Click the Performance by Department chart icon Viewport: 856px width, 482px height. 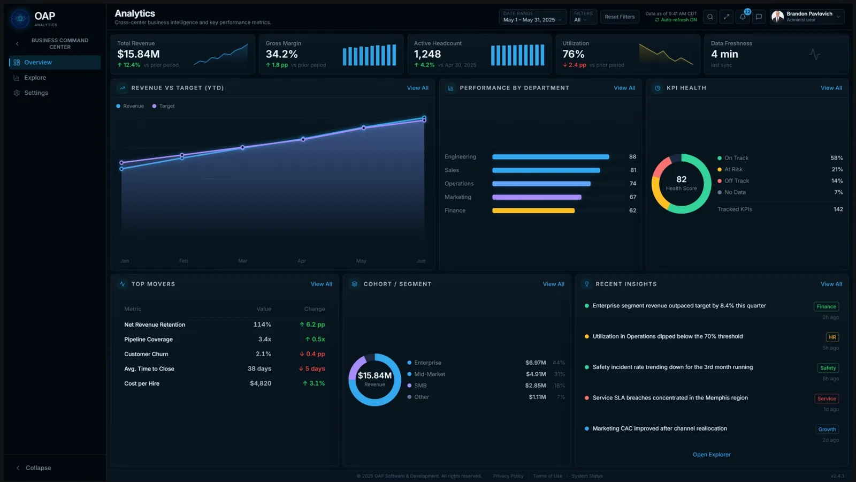click(450, 88)
